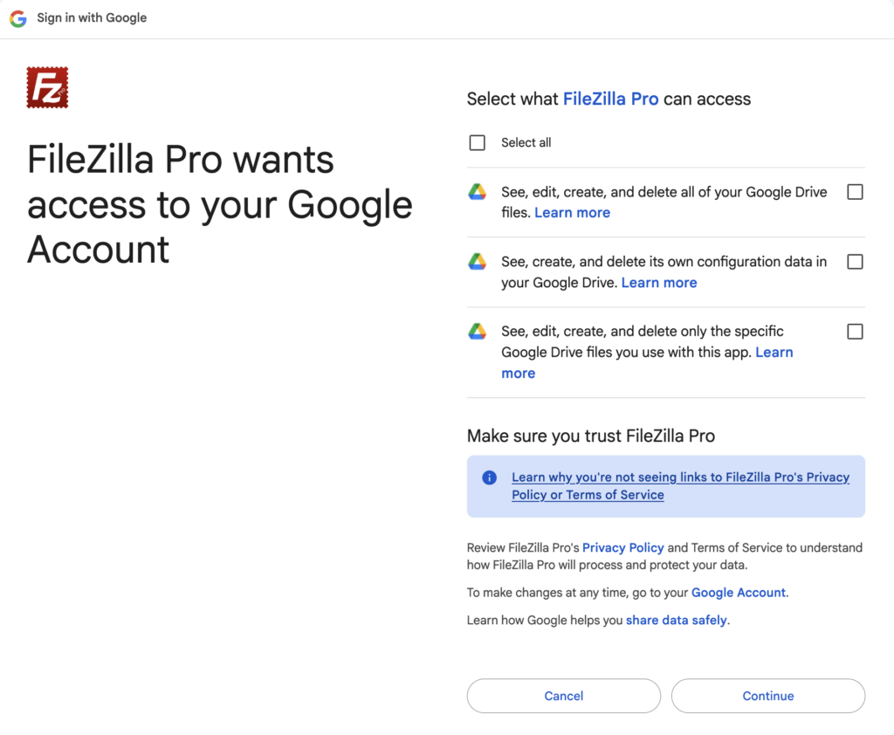Check the configuration data access box

tap(855, 262)
